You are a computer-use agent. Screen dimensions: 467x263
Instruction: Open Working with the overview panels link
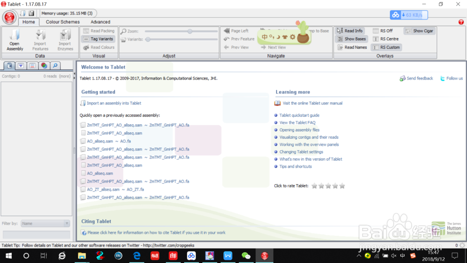pos(309,144)
